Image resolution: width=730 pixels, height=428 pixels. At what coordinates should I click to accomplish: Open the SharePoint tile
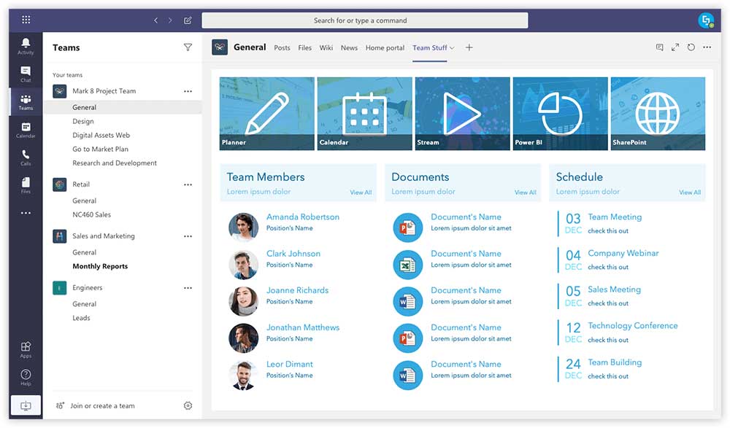(658, 113)
